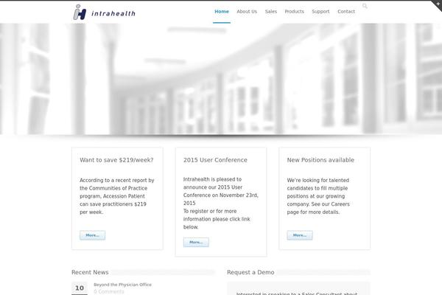Click More under Want to save $219/week

tap(93, 235)
